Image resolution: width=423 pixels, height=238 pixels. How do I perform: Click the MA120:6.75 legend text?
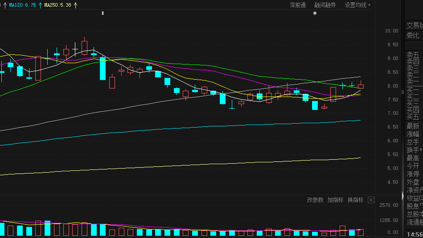click(22, 5)
